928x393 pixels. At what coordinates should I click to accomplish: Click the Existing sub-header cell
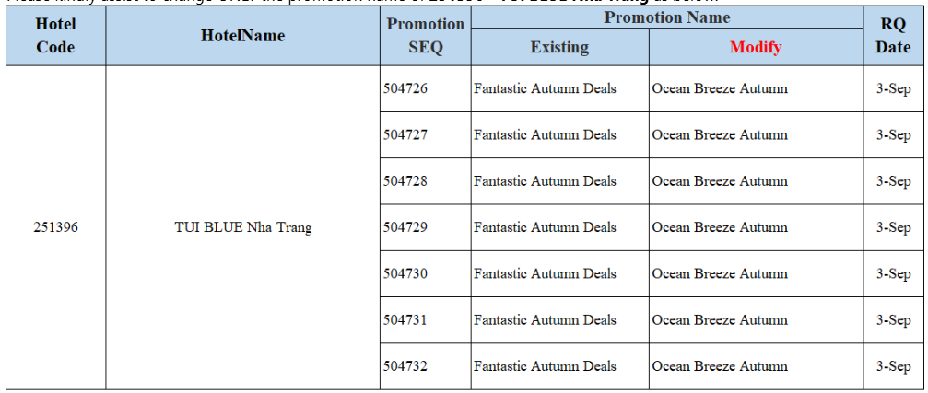(x=559, y=47)
